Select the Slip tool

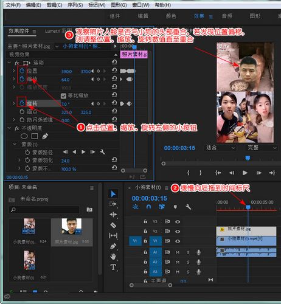(x=113, y=235)
